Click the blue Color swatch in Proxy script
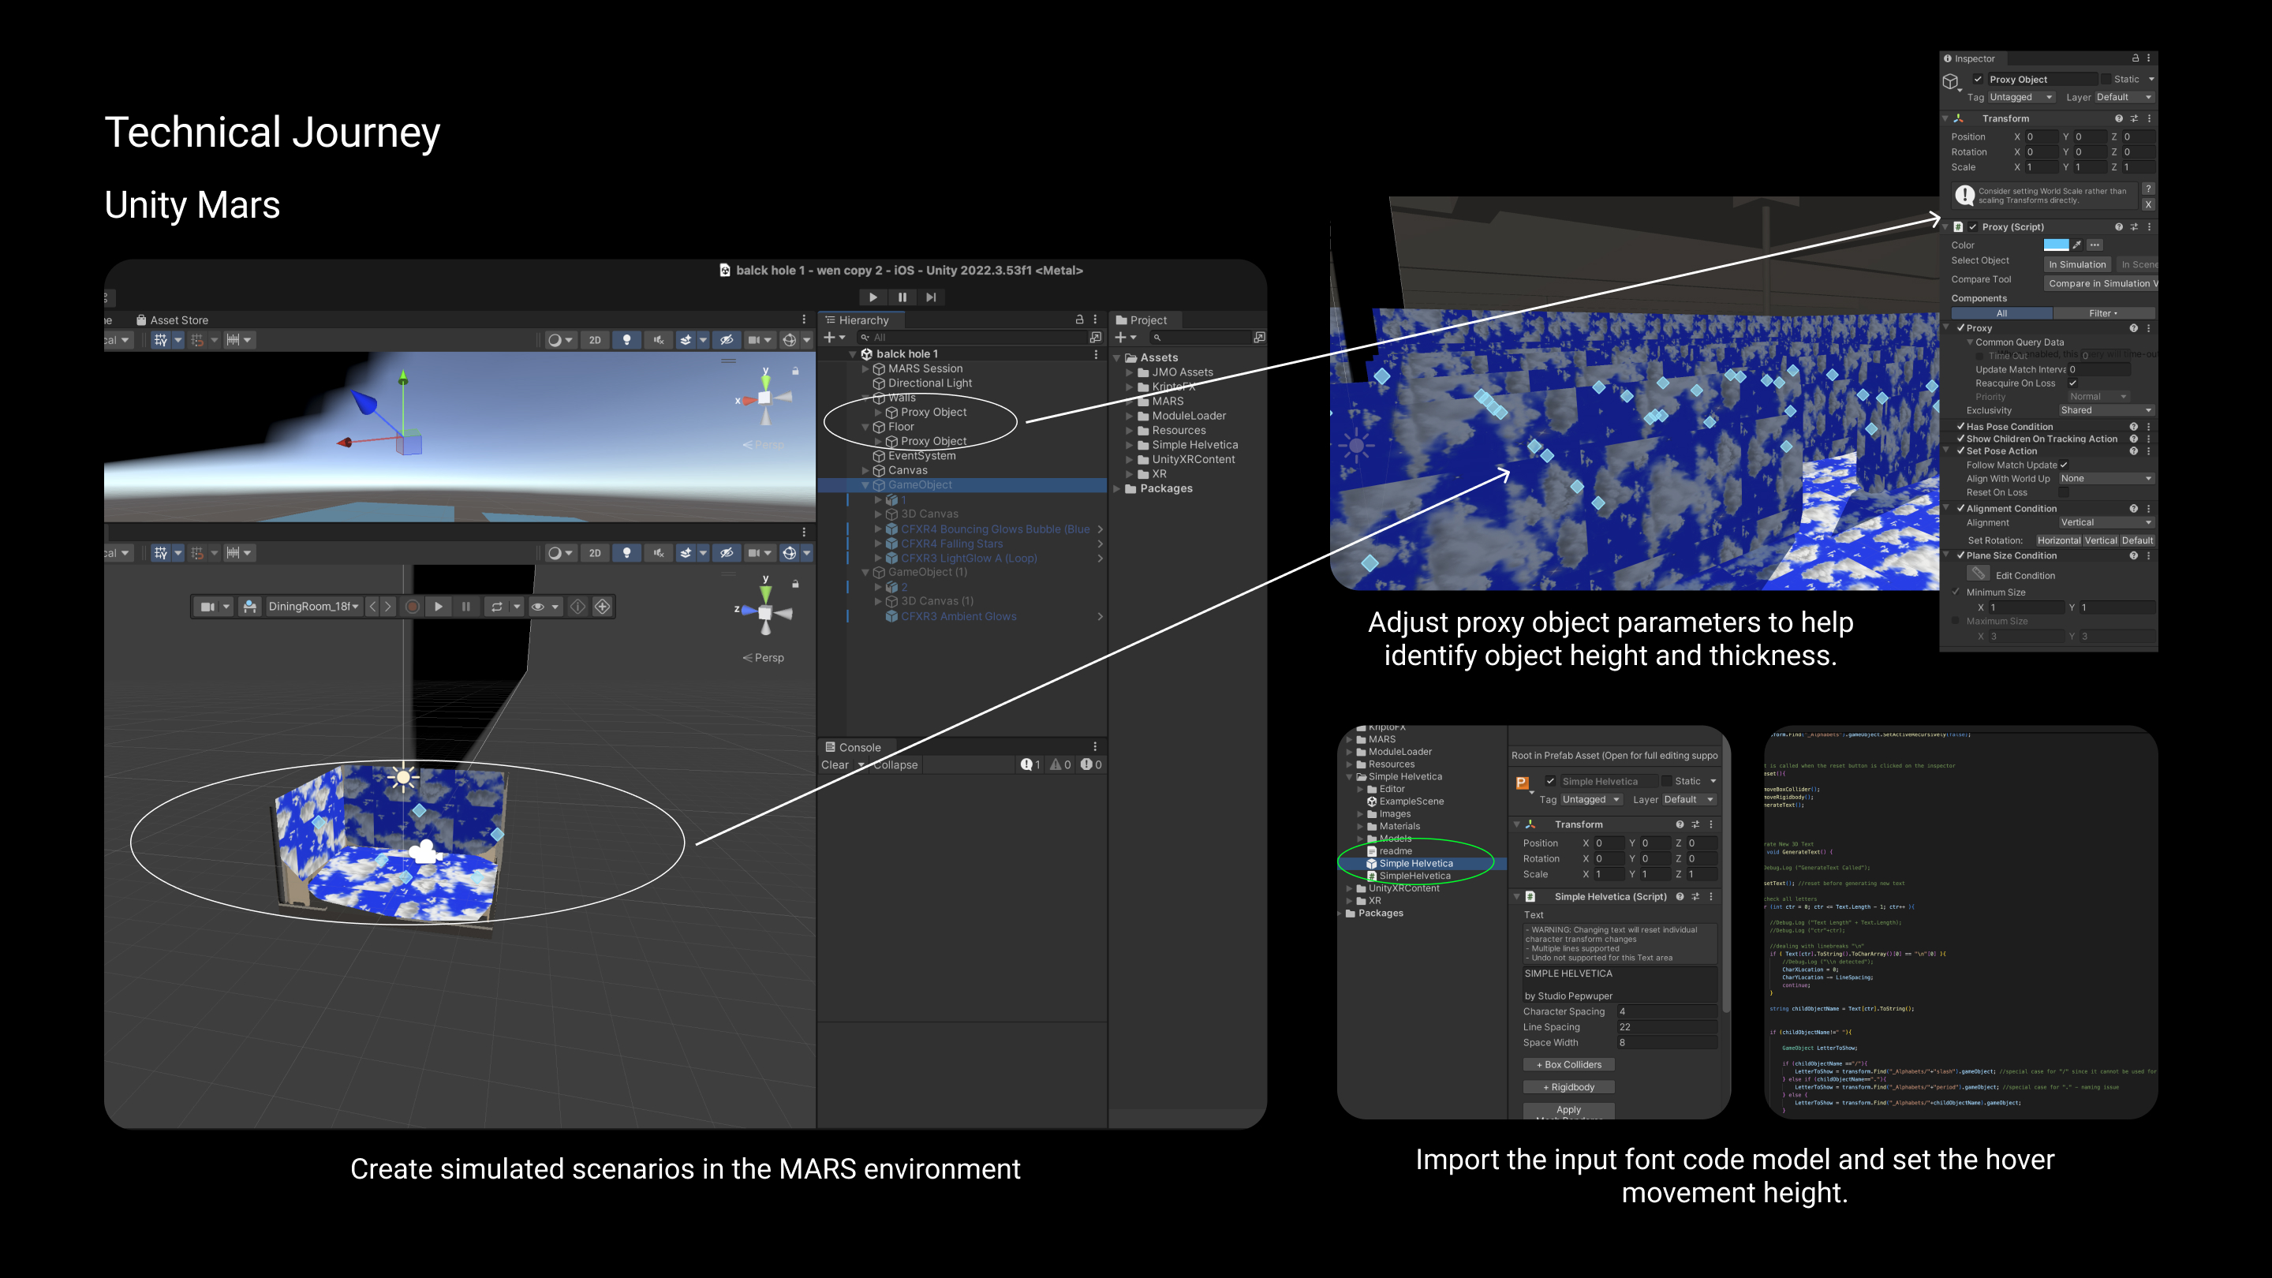The width and height of the screenshot is (2272, 1278). coord(2055,245)
